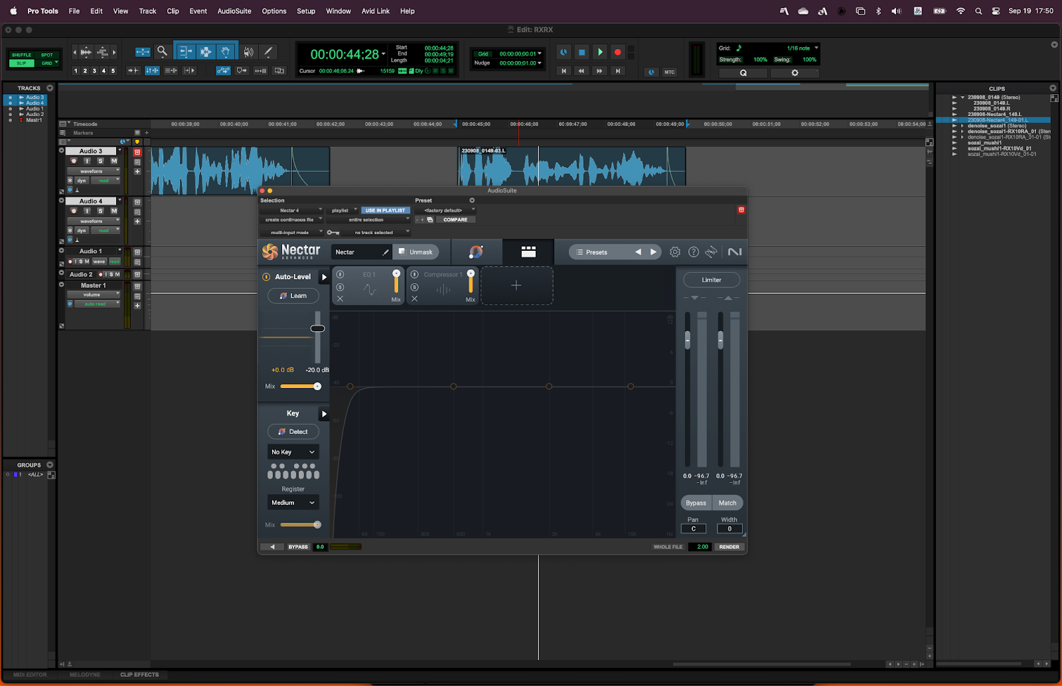The height and width of the screenshot is (686, 1062).
Task: Open the Setup menu
Action: click(x=306, y=11)
